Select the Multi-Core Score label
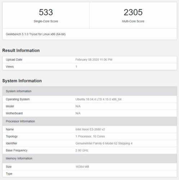 point(133,21)
